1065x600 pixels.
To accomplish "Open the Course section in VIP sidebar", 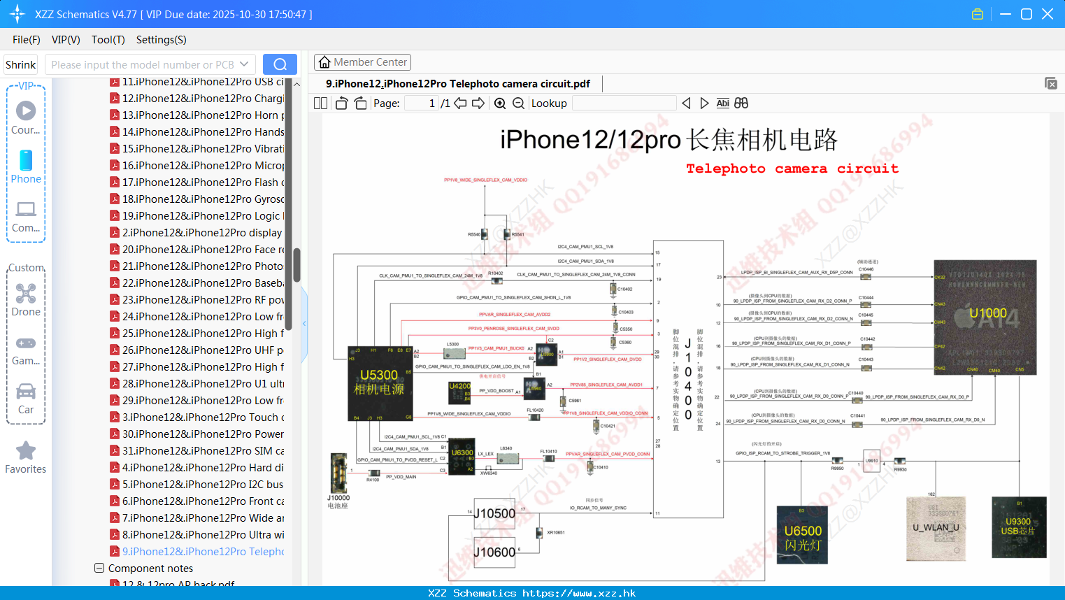I will pyautogui.click(x=26, y=118).
